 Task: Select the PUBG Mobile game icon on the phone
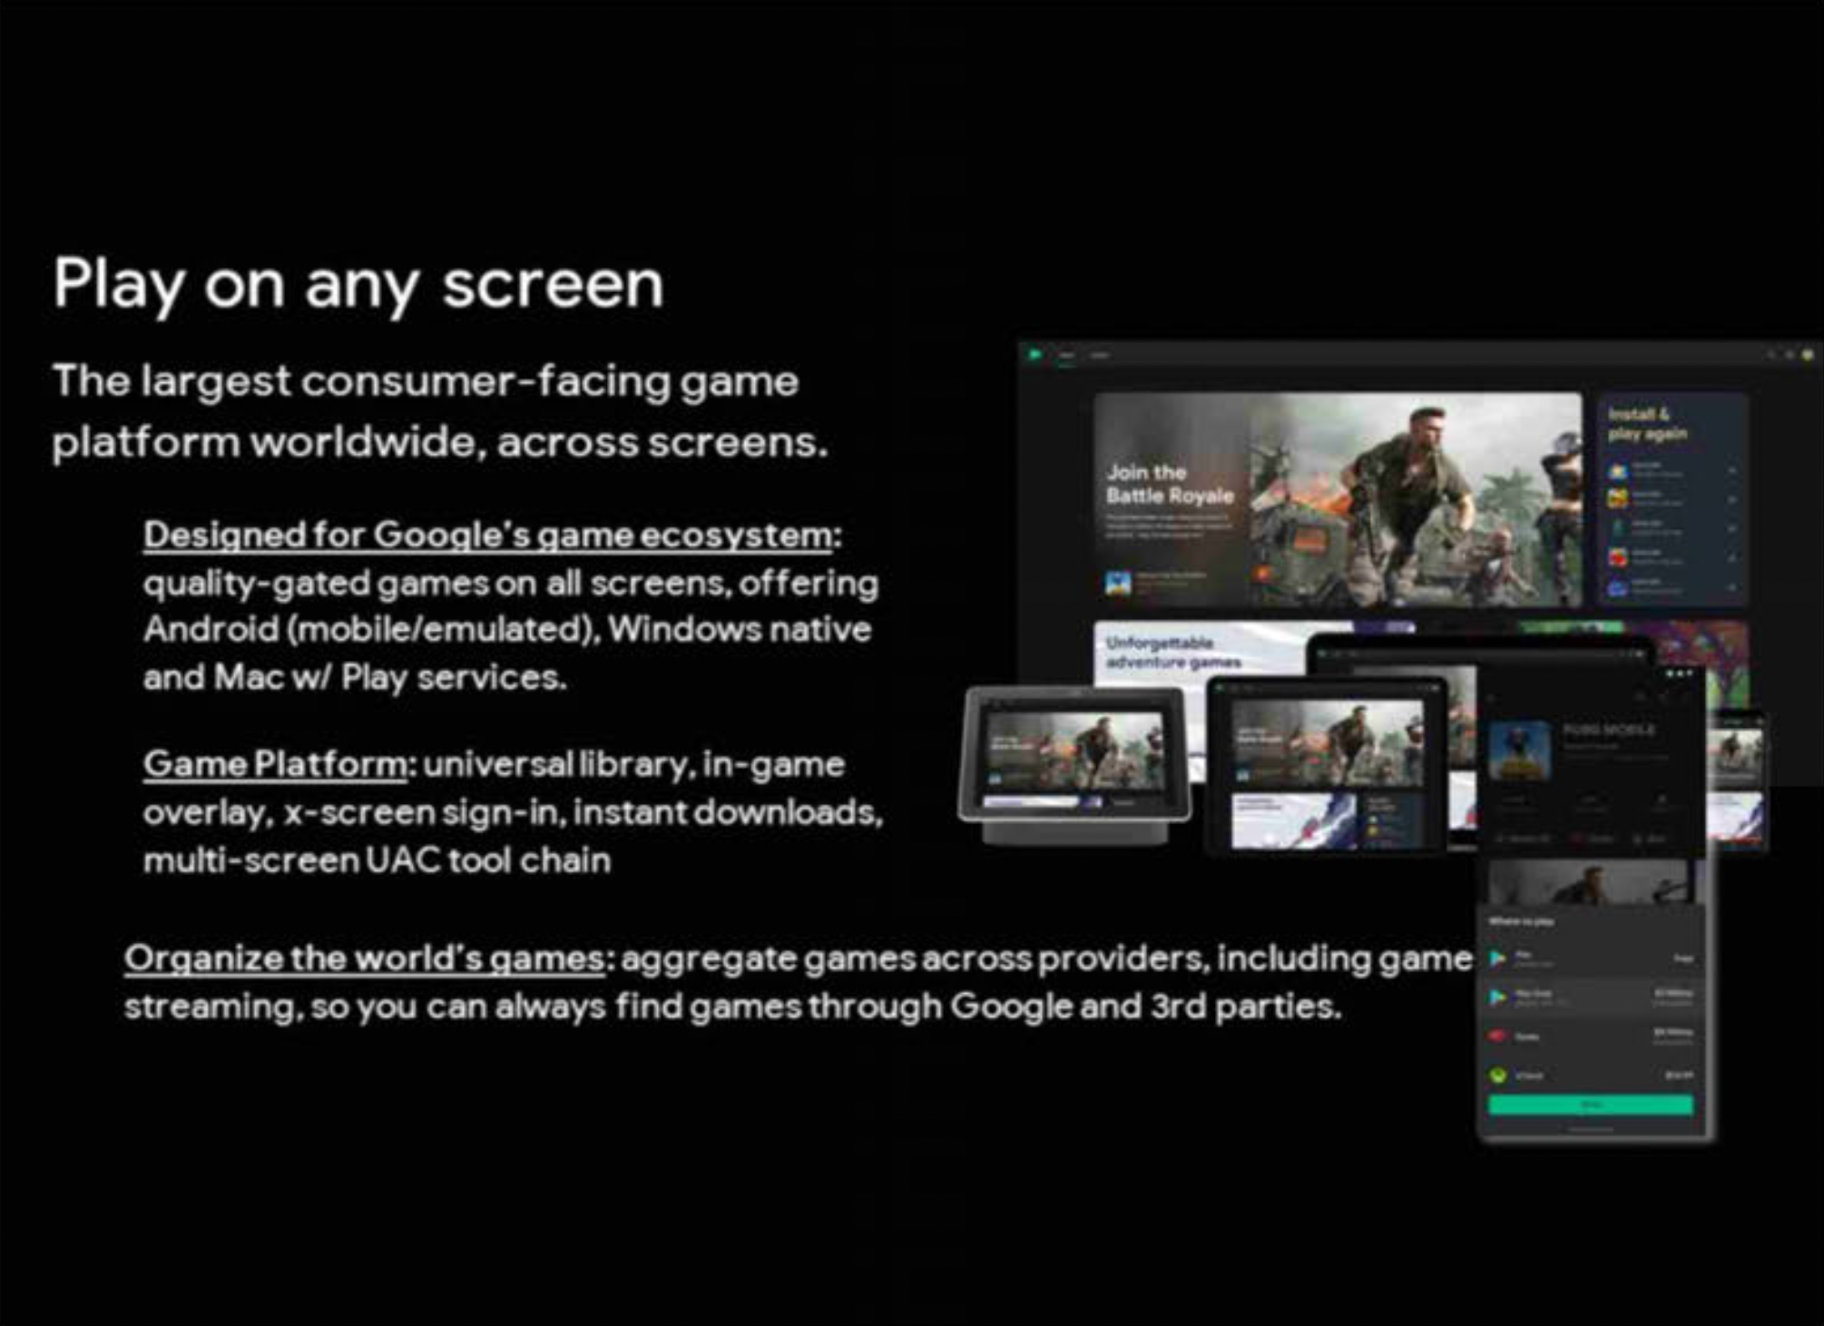point(1521,751)
